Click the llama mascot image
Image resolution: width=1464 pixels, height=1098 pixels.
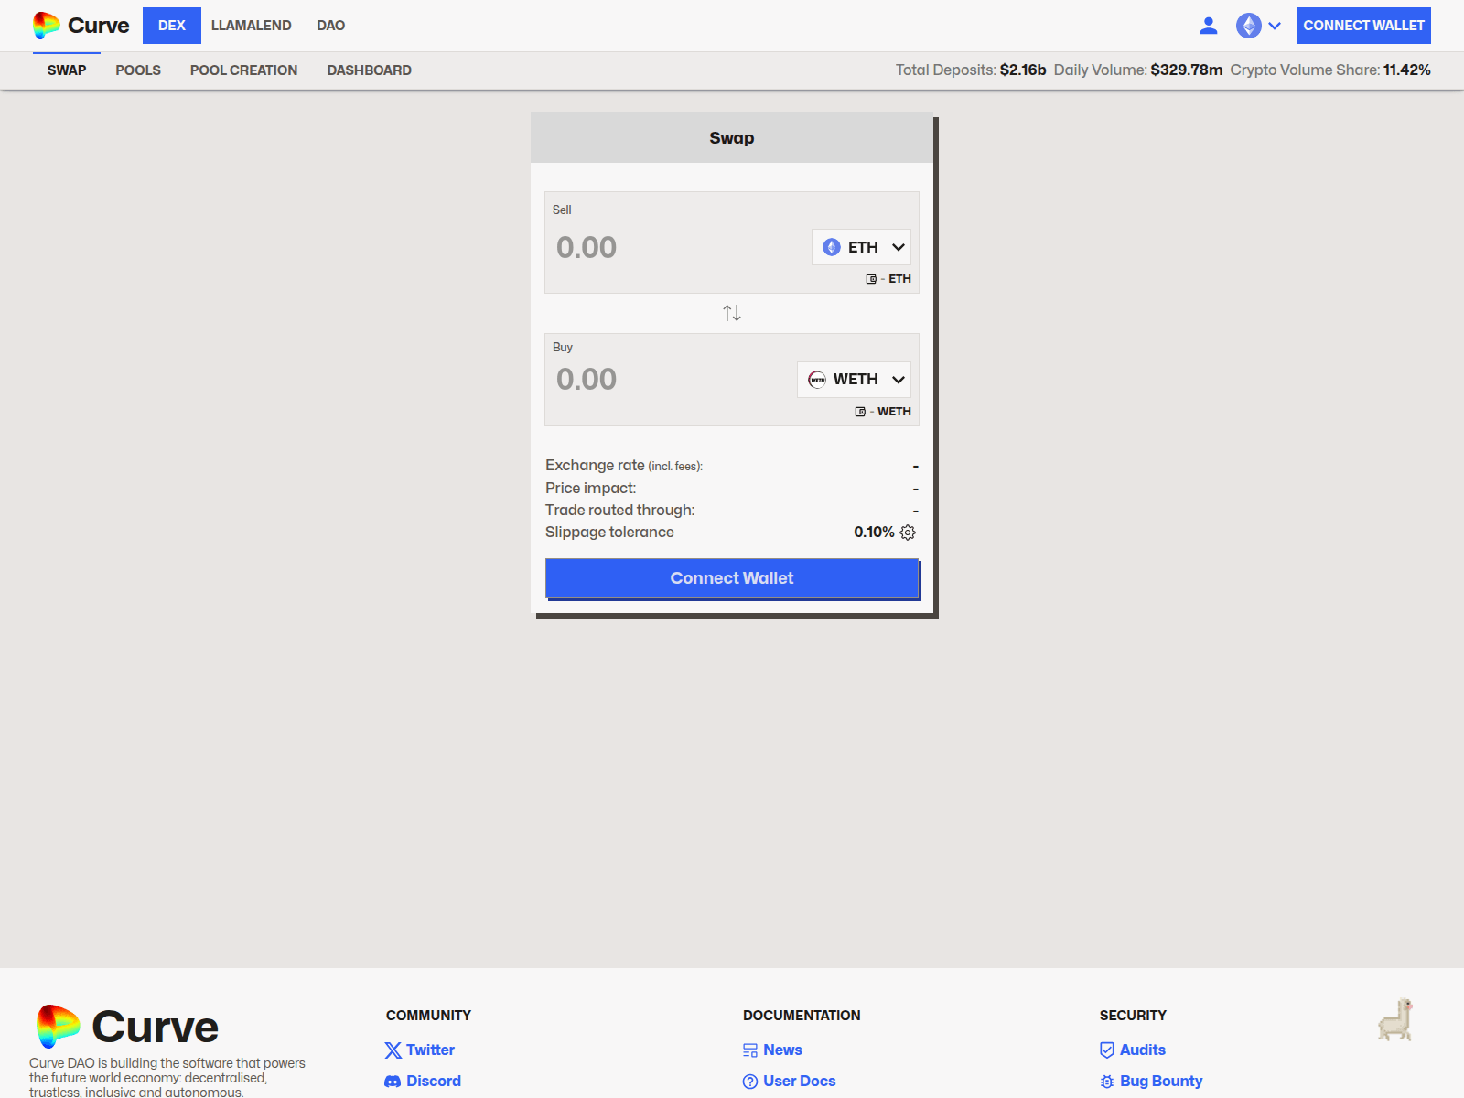(x=1396, y=1020)
